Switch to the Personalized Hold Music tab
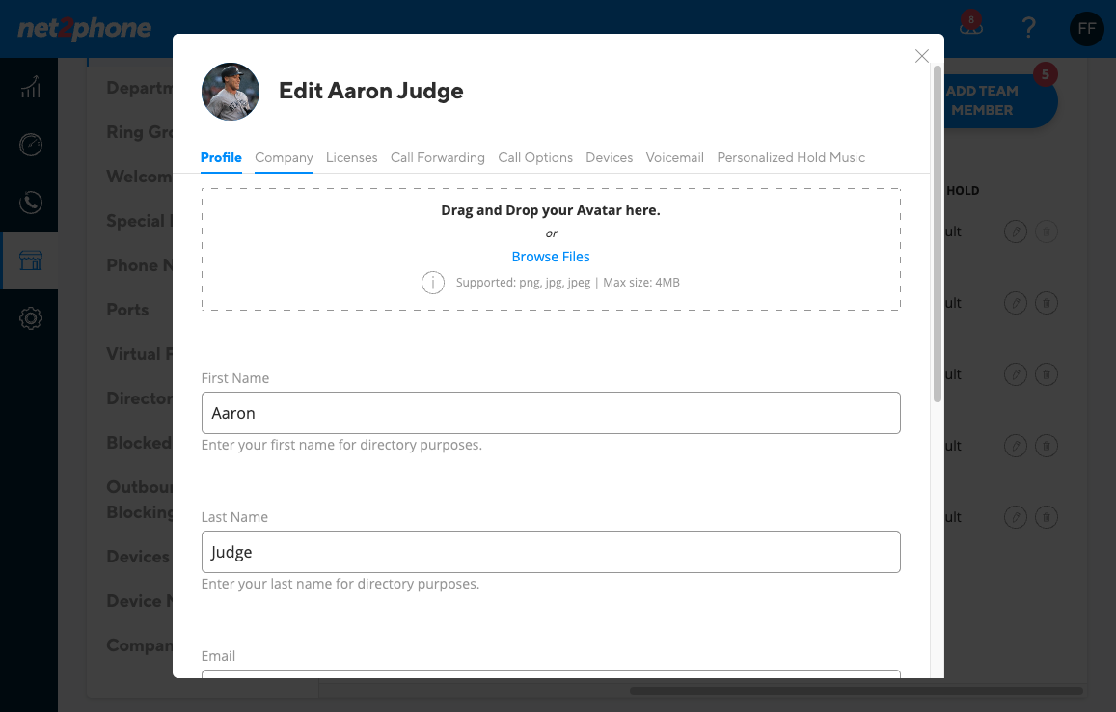 (791, 157)
